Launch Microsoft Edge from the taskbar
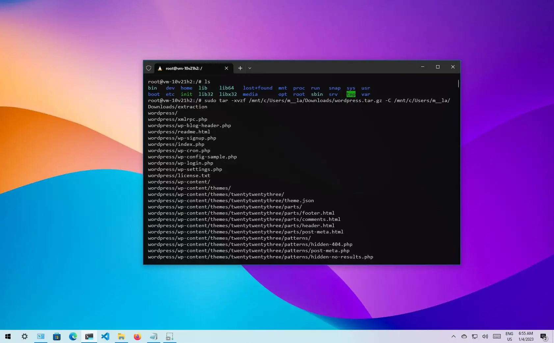Viewport: 554px width, 343px height. (73, 336)
